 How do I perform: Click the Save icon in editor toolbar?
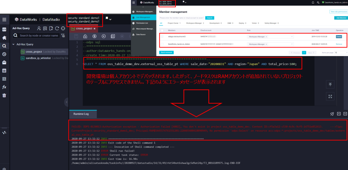click(x=76, y=36)
